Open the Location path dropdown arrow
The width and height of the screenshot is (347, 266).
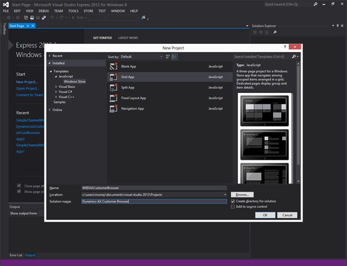(x=225, y=194)
